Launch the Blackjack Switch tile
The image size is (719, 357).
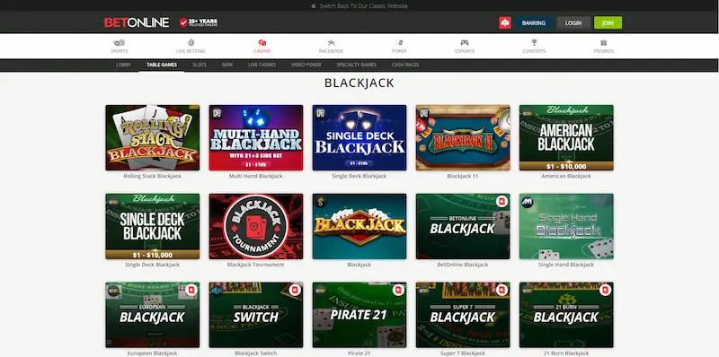click(256, 315)
